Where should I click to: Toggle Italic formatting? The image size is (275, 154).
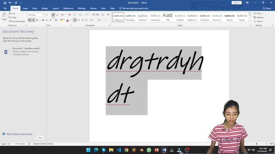point(34,20)
